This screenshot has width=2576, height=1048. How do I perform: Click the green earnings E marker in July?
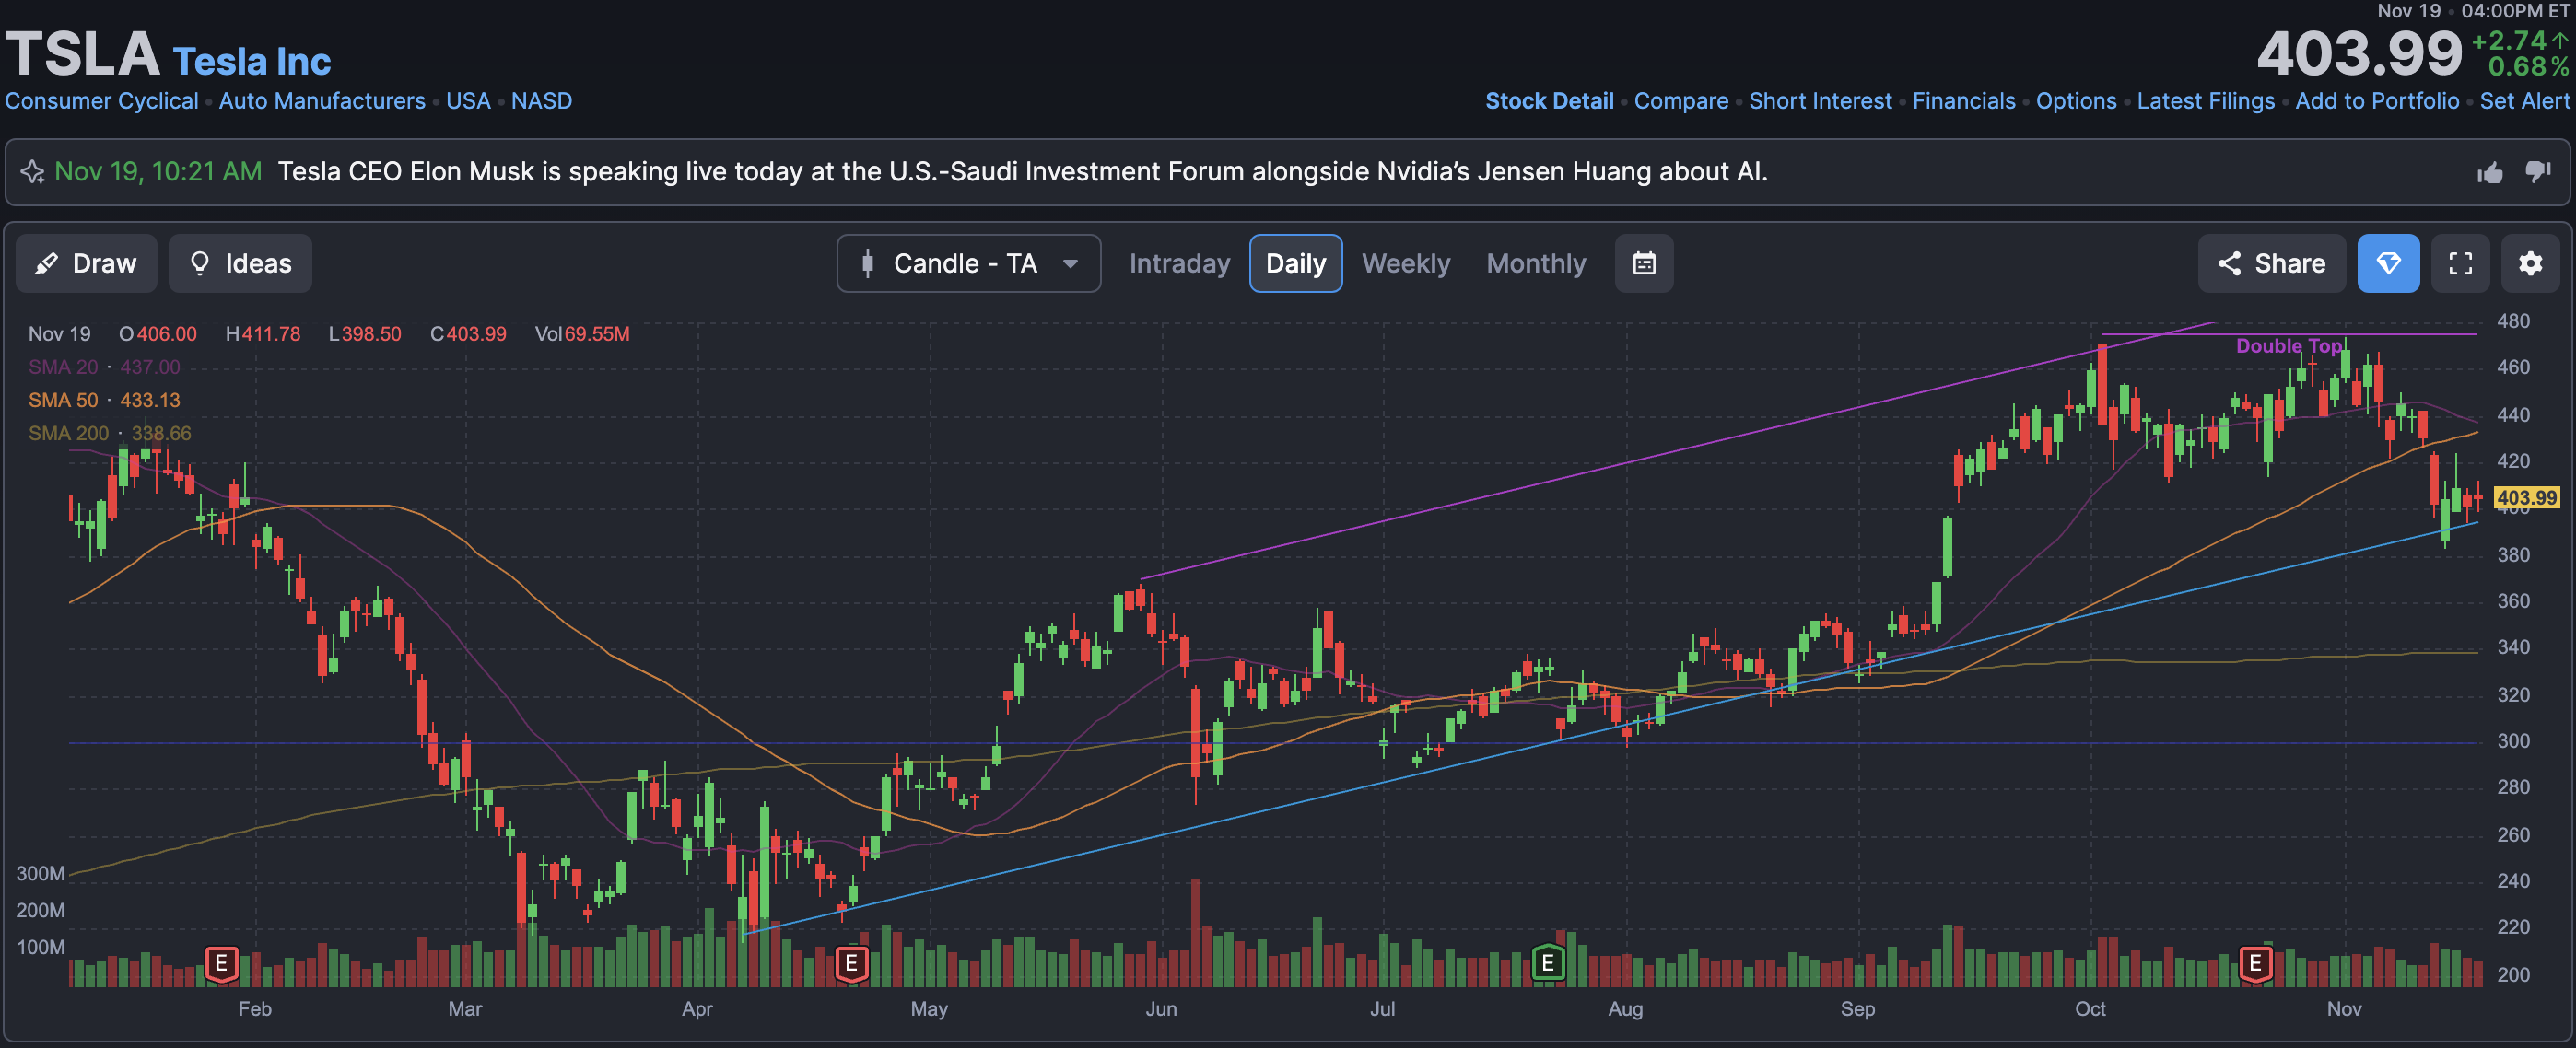[1547, 963]
